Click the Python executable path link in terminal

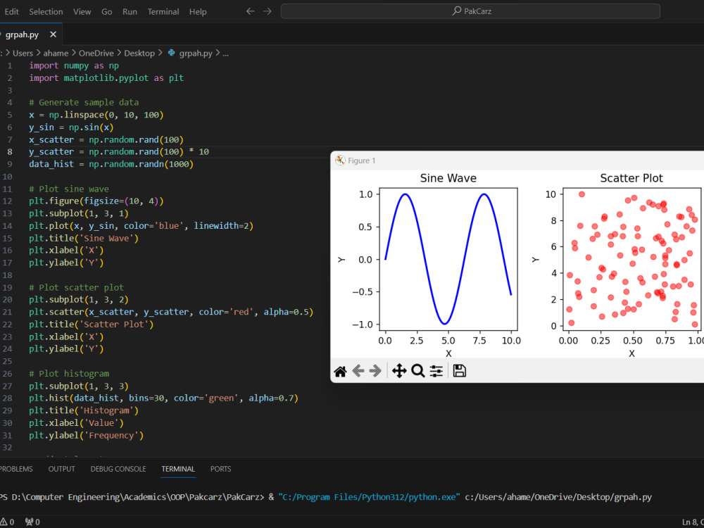(x=368, y=496)
